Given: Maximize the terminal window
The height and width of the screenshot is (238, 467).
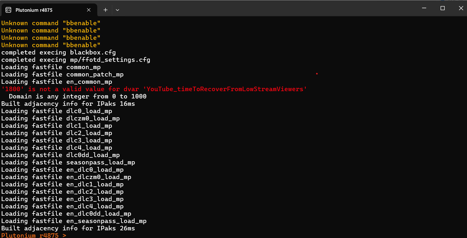Looking at the screenshot, I should [442, 8].
